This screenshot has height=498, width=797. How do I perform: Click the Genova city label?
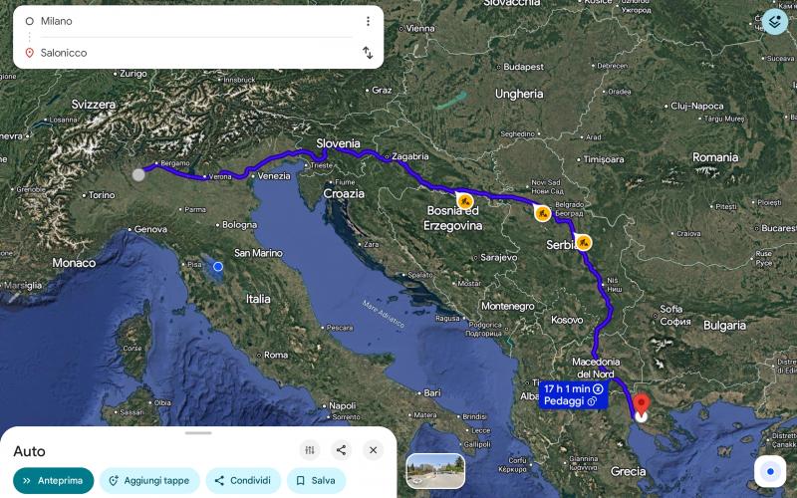pos(150,229)
